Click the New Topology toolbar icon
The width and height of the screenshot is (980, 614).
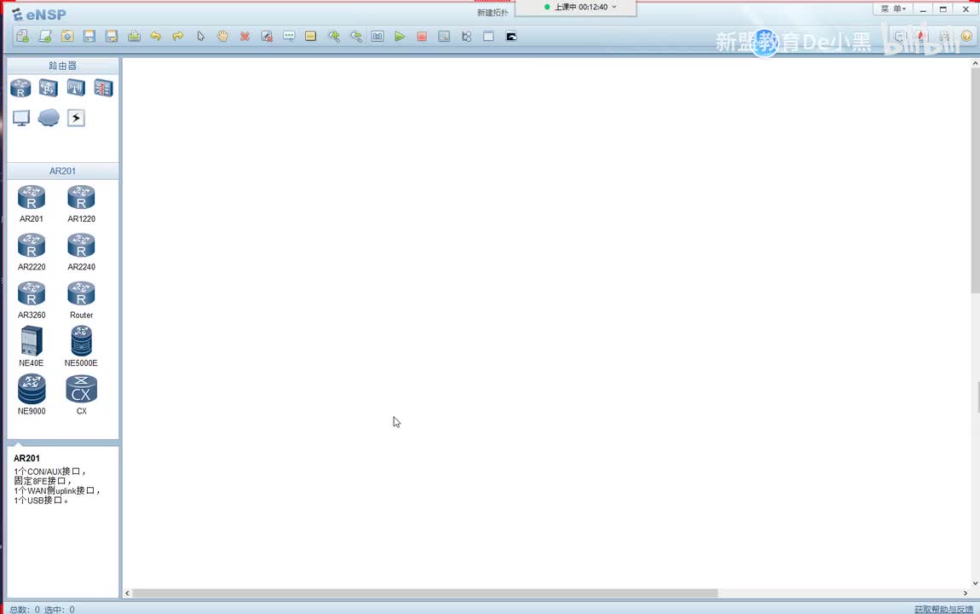pyautogui.click(x=22, y=37)
